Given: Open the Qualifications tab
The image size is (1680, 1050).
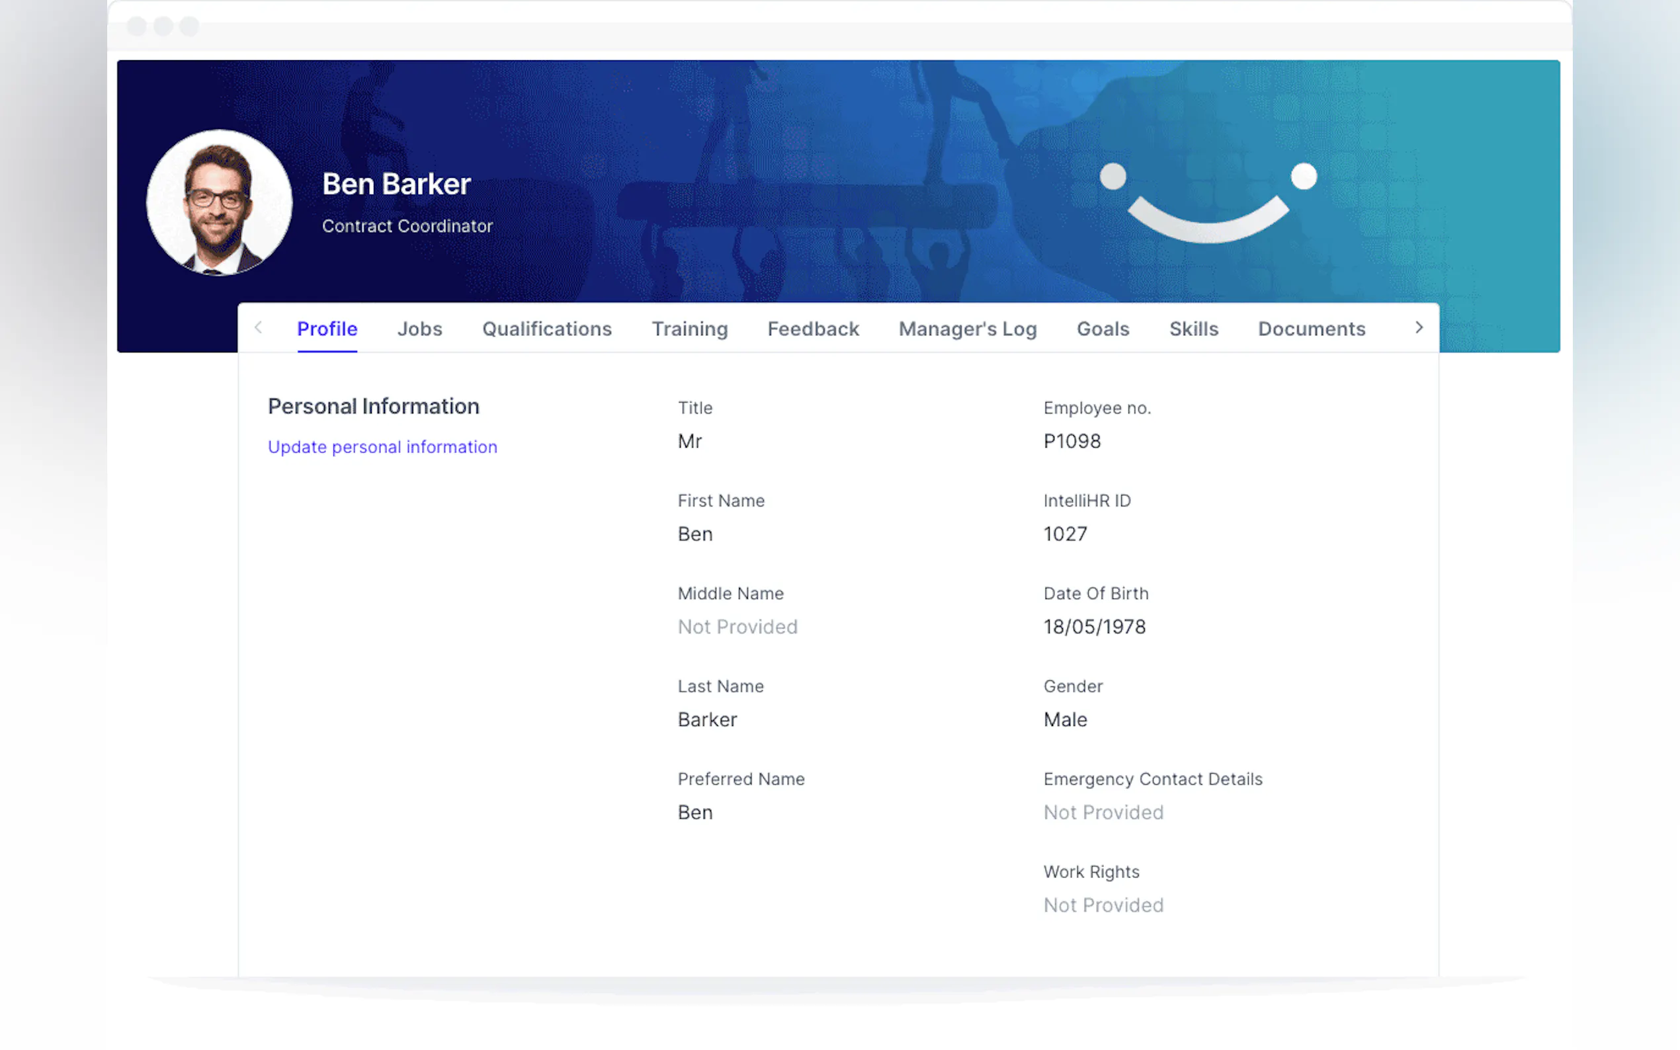Looking at the screenshot, I should coord(546,329).
